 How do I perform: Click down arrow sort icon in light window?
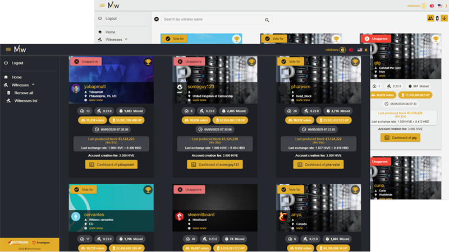[x=444, y=18]
